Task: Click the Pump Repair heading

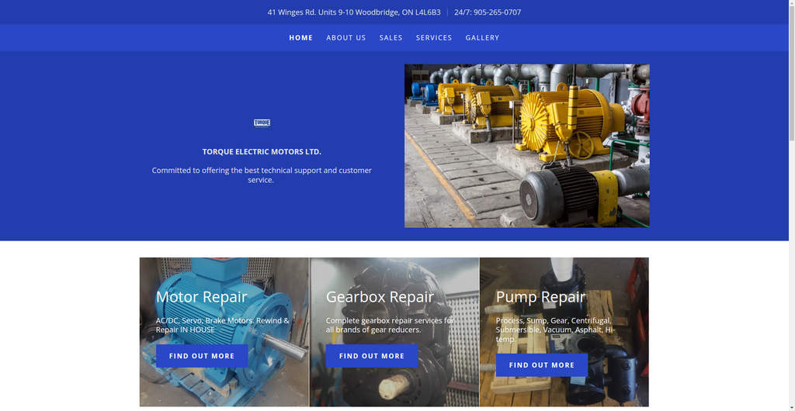Action: (540, 296)
